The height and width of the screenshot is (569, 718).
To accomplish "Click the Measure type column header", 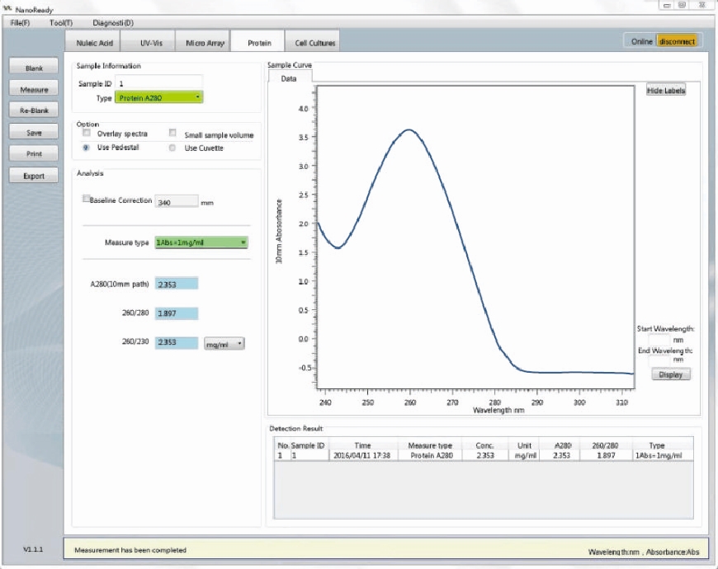I will click(x=430, y=445).
